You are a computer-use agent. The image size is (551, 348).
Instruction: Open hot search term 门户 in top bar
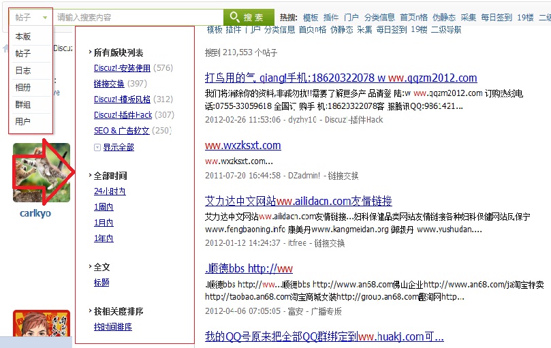pyautogui.click(x=351, y=17)
